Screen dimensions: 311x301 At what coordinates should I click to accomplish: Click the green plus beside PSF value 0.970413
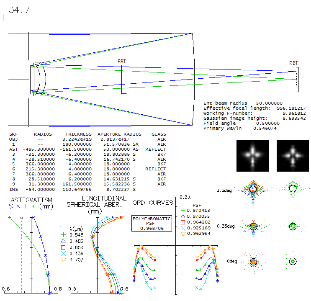[x=182, y=211]
